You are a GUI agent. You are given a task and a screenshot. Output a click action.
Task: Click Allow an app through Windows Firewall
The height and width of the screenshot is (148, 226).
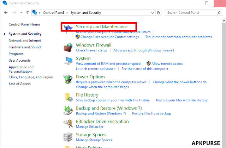pos(144,50)
